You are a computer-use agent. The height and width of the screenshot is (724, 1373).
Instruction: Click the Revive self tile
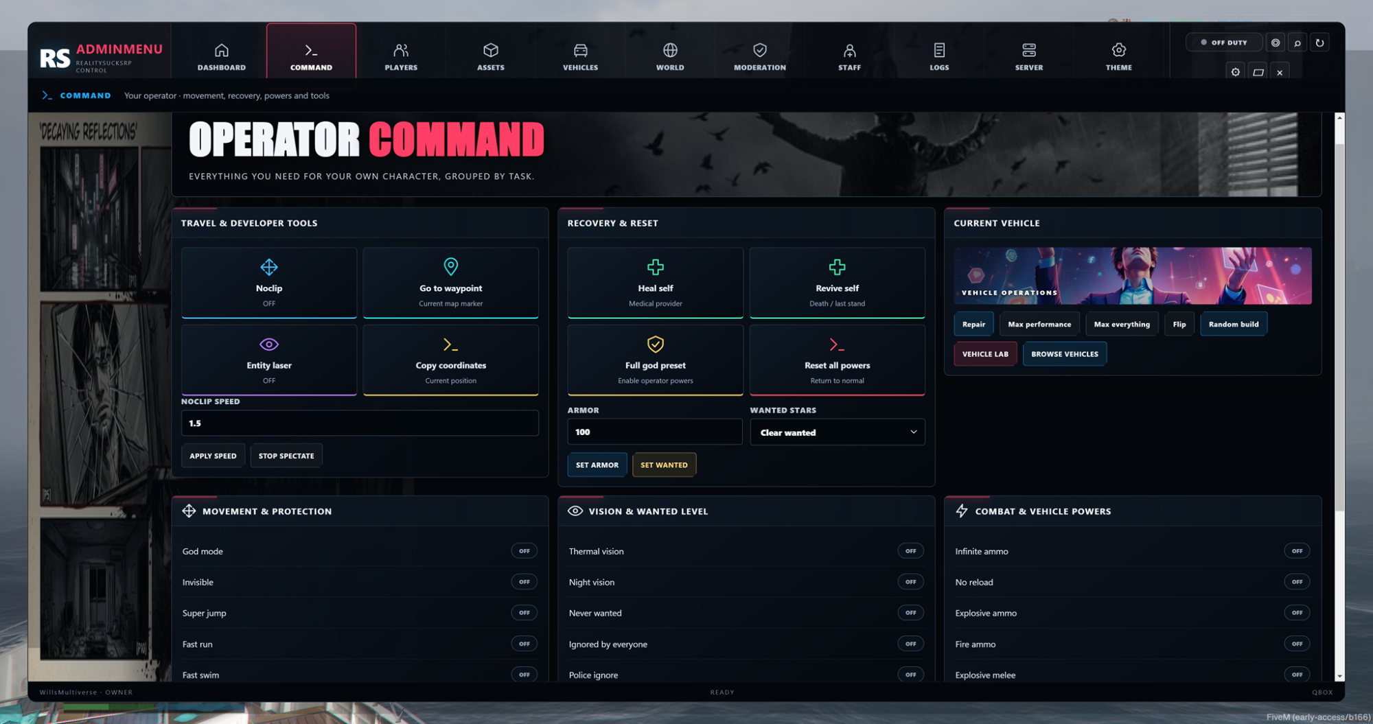[x=838, y=283]
